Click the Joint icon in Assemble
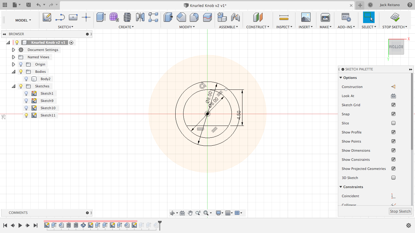 click(235, 17)
